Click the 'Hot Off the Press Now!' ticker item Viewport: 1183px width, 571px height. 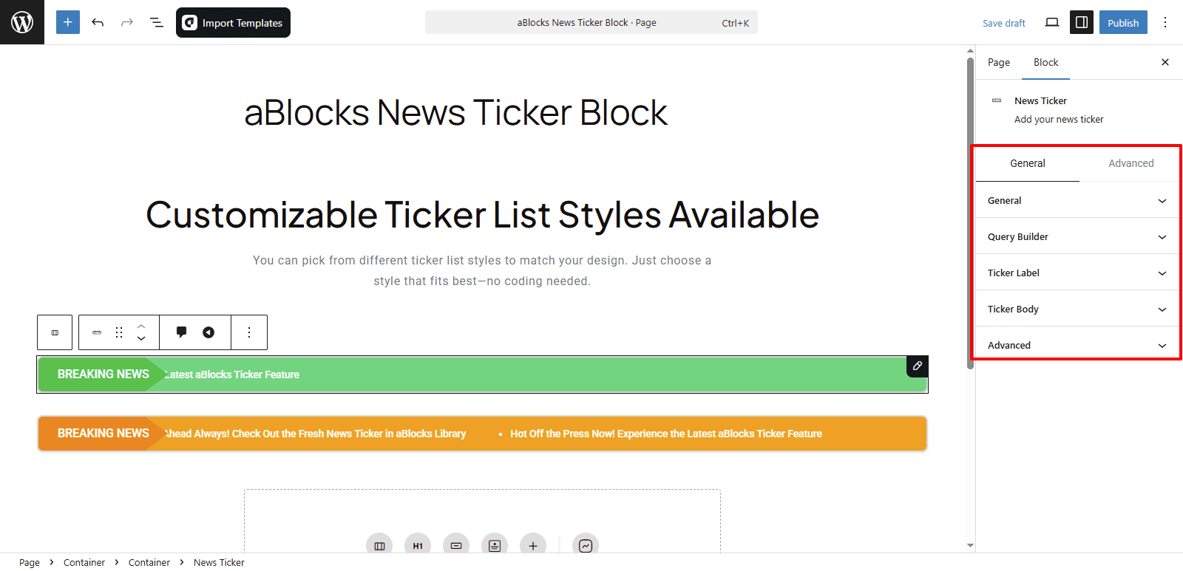665,434
